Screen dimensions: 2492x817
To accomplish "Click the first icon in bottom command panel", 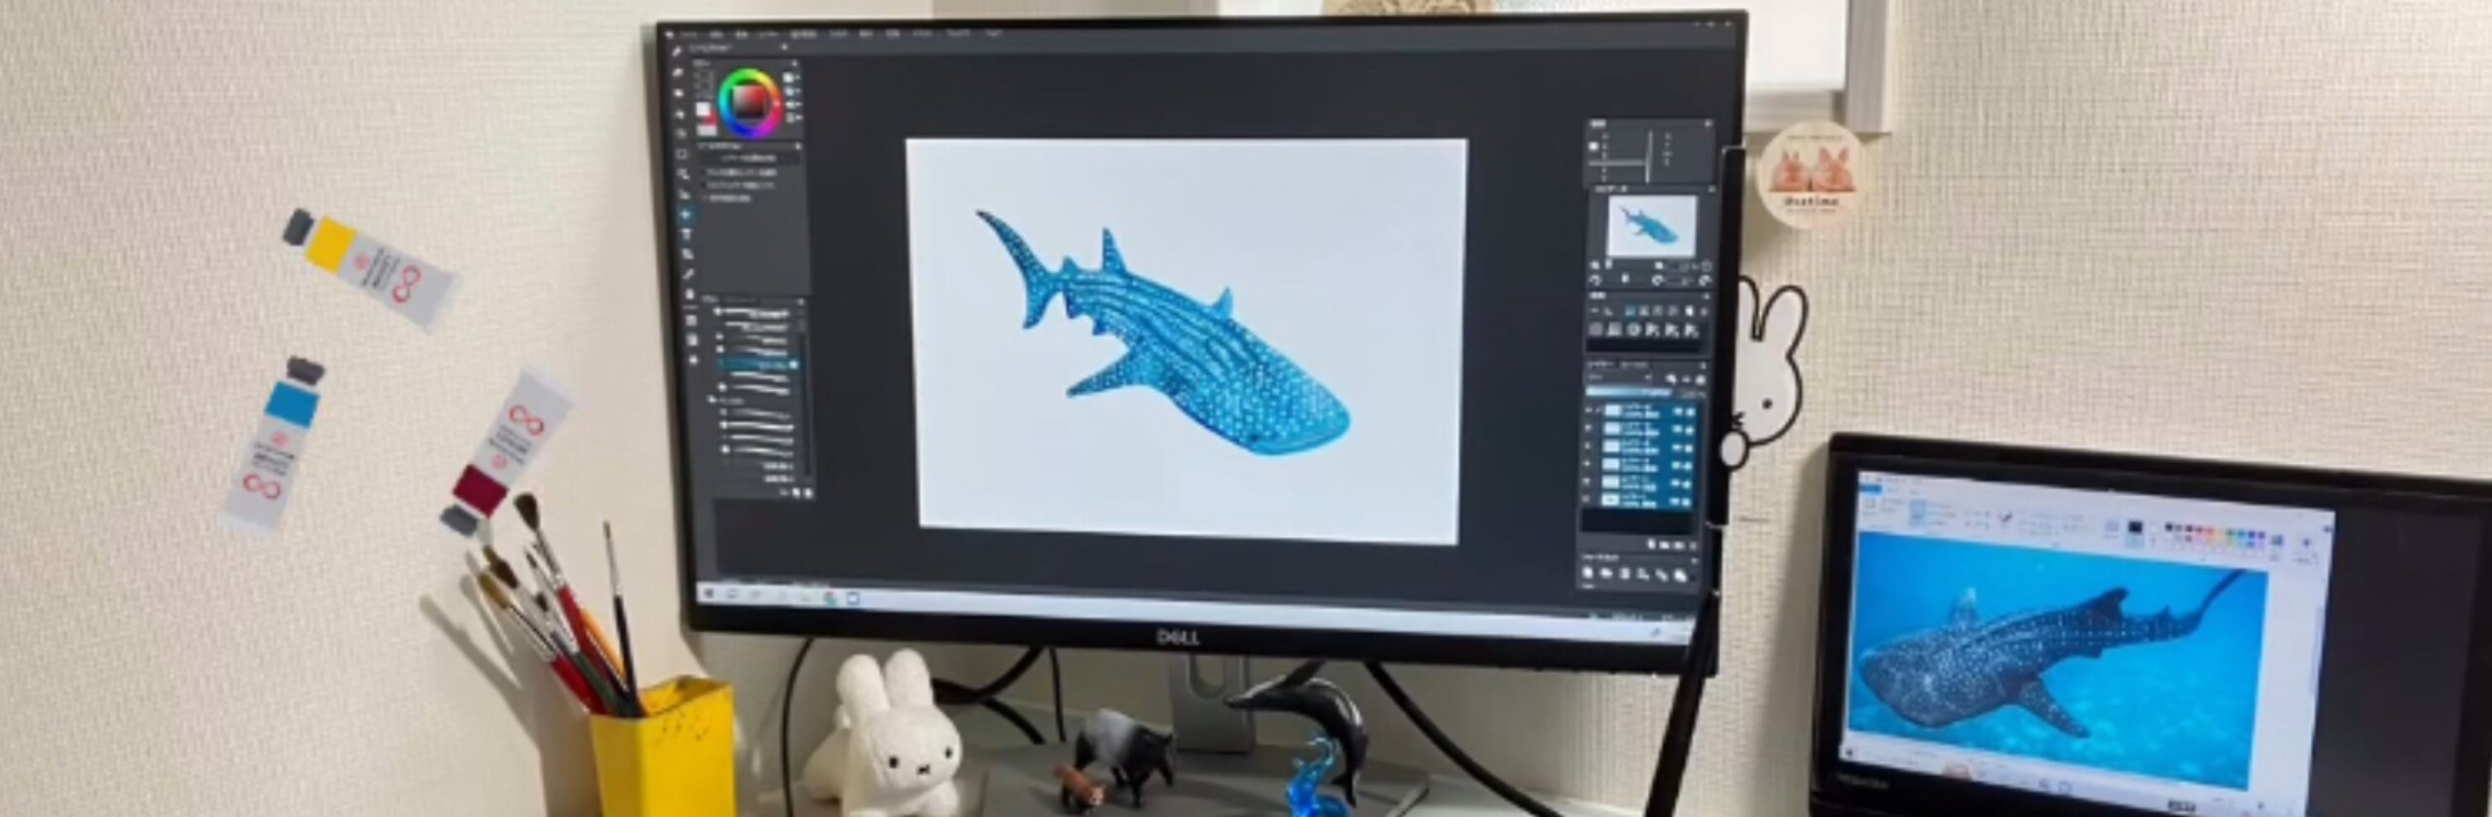I will [x=1589, y=575].
